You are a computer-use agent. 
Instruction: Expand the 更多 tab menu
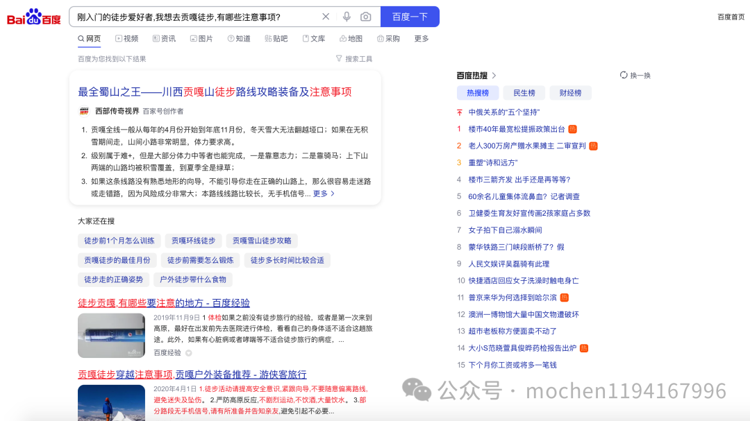click(422, 39)
